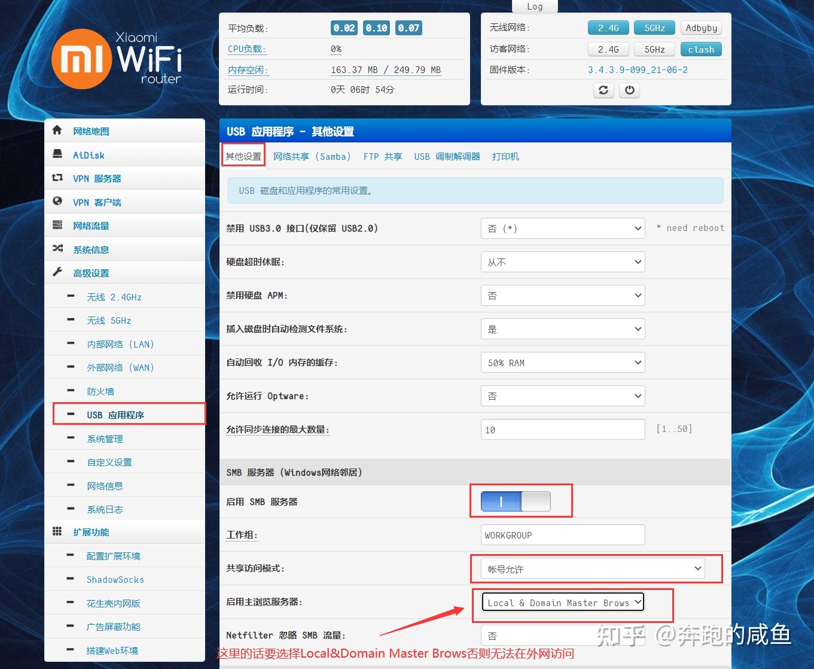
Task: Open 外部网络 (WAN) settings
Action: 120,367
